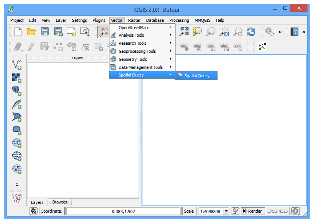Click the Add PostGIS Layer elephant icon

17,91
